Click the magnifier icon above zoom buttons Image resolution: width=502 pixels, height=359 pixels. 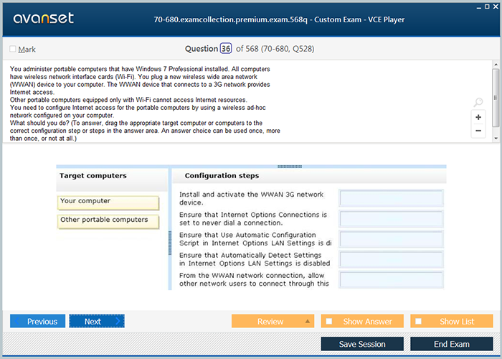click(478, 102)
